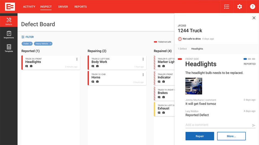This screenshot has height=145, width=259.
Task: Remove the Trailer filter chip
Action: point(31,44)
